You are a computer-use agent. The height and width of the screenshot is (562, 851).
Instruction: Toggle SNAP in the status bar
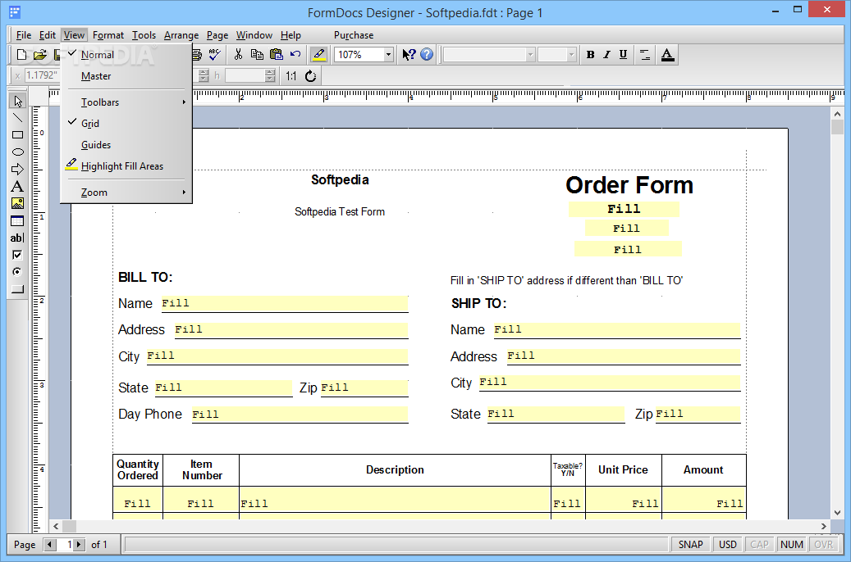pos(690,545)
